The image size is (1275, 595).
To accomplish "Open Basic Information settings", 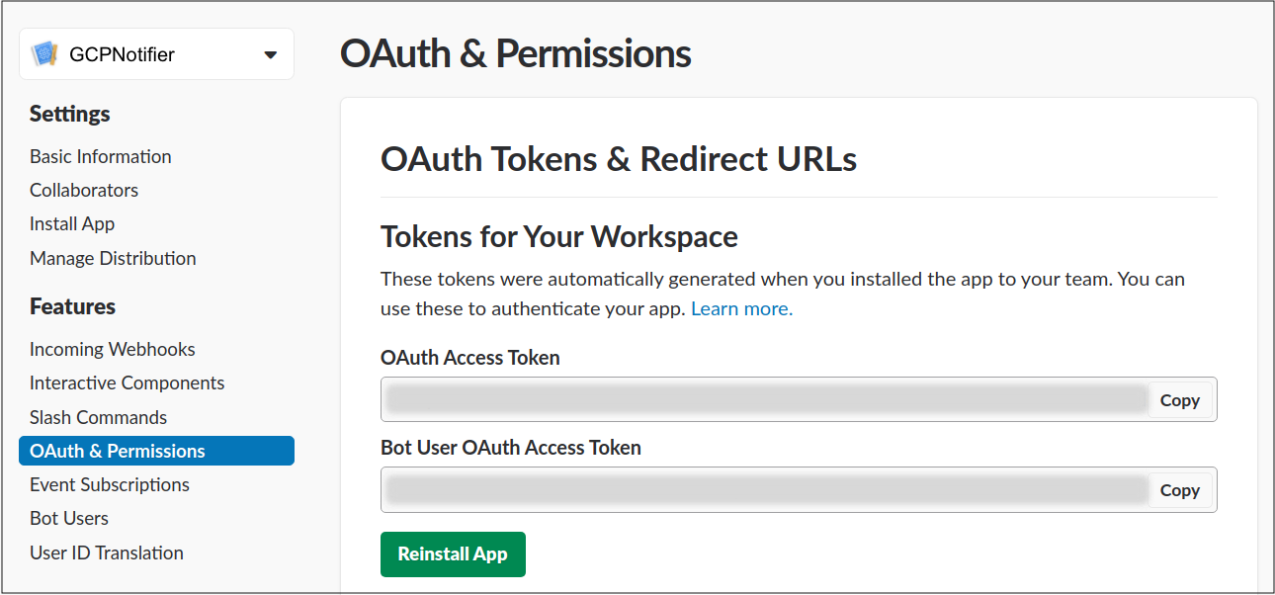I will tap(100, 156).
